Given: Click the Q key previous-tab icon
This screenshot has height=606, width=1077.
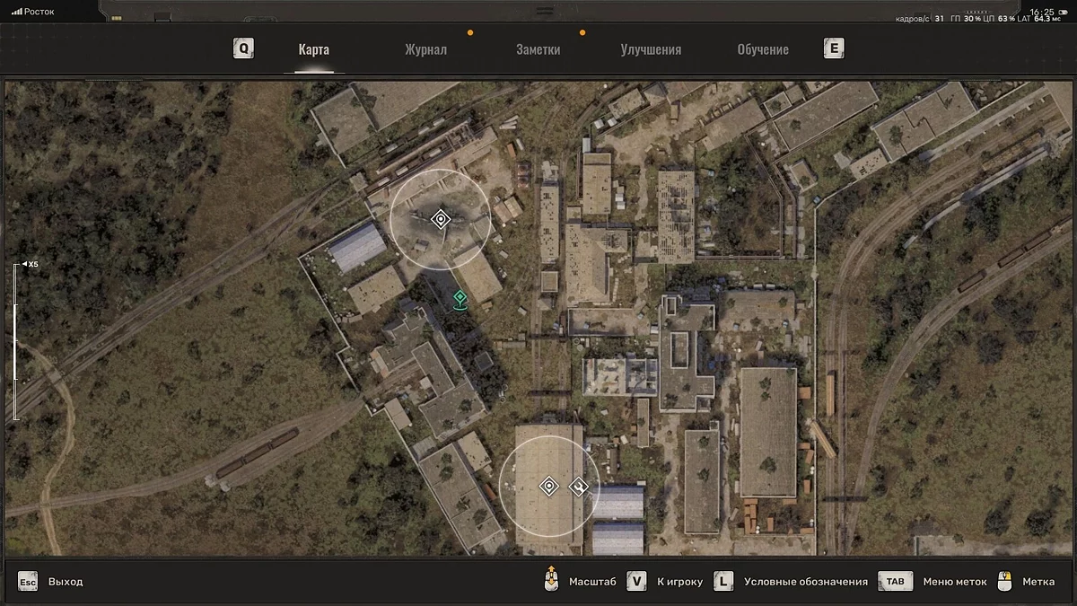Looking at the screenshot, I should point(243,48).
